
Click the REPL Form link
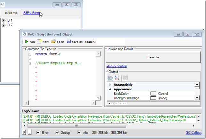tap(31, 13)
